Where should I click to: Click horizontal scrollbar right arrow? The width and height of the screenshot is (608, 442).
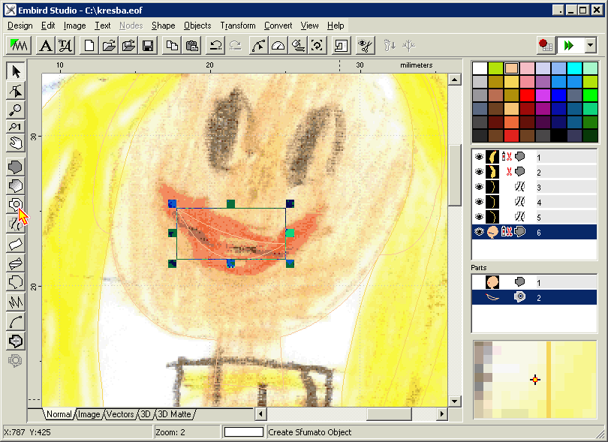pyautogui.click(x=441, y=414)
